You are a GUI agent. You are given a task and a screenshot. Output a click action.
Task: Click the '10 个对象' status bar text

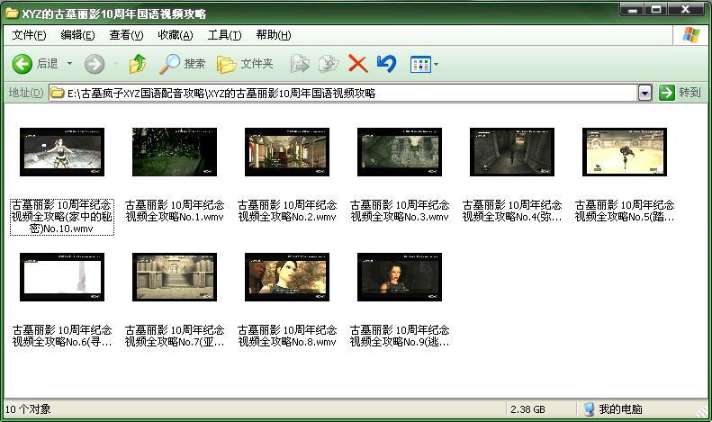[28, 409]
